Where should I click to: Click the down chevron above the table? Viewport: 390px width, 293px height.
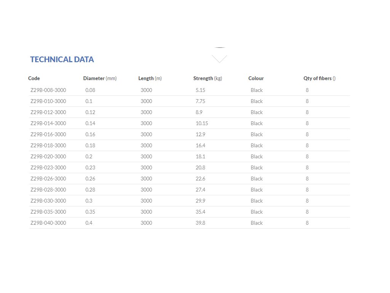219,59
